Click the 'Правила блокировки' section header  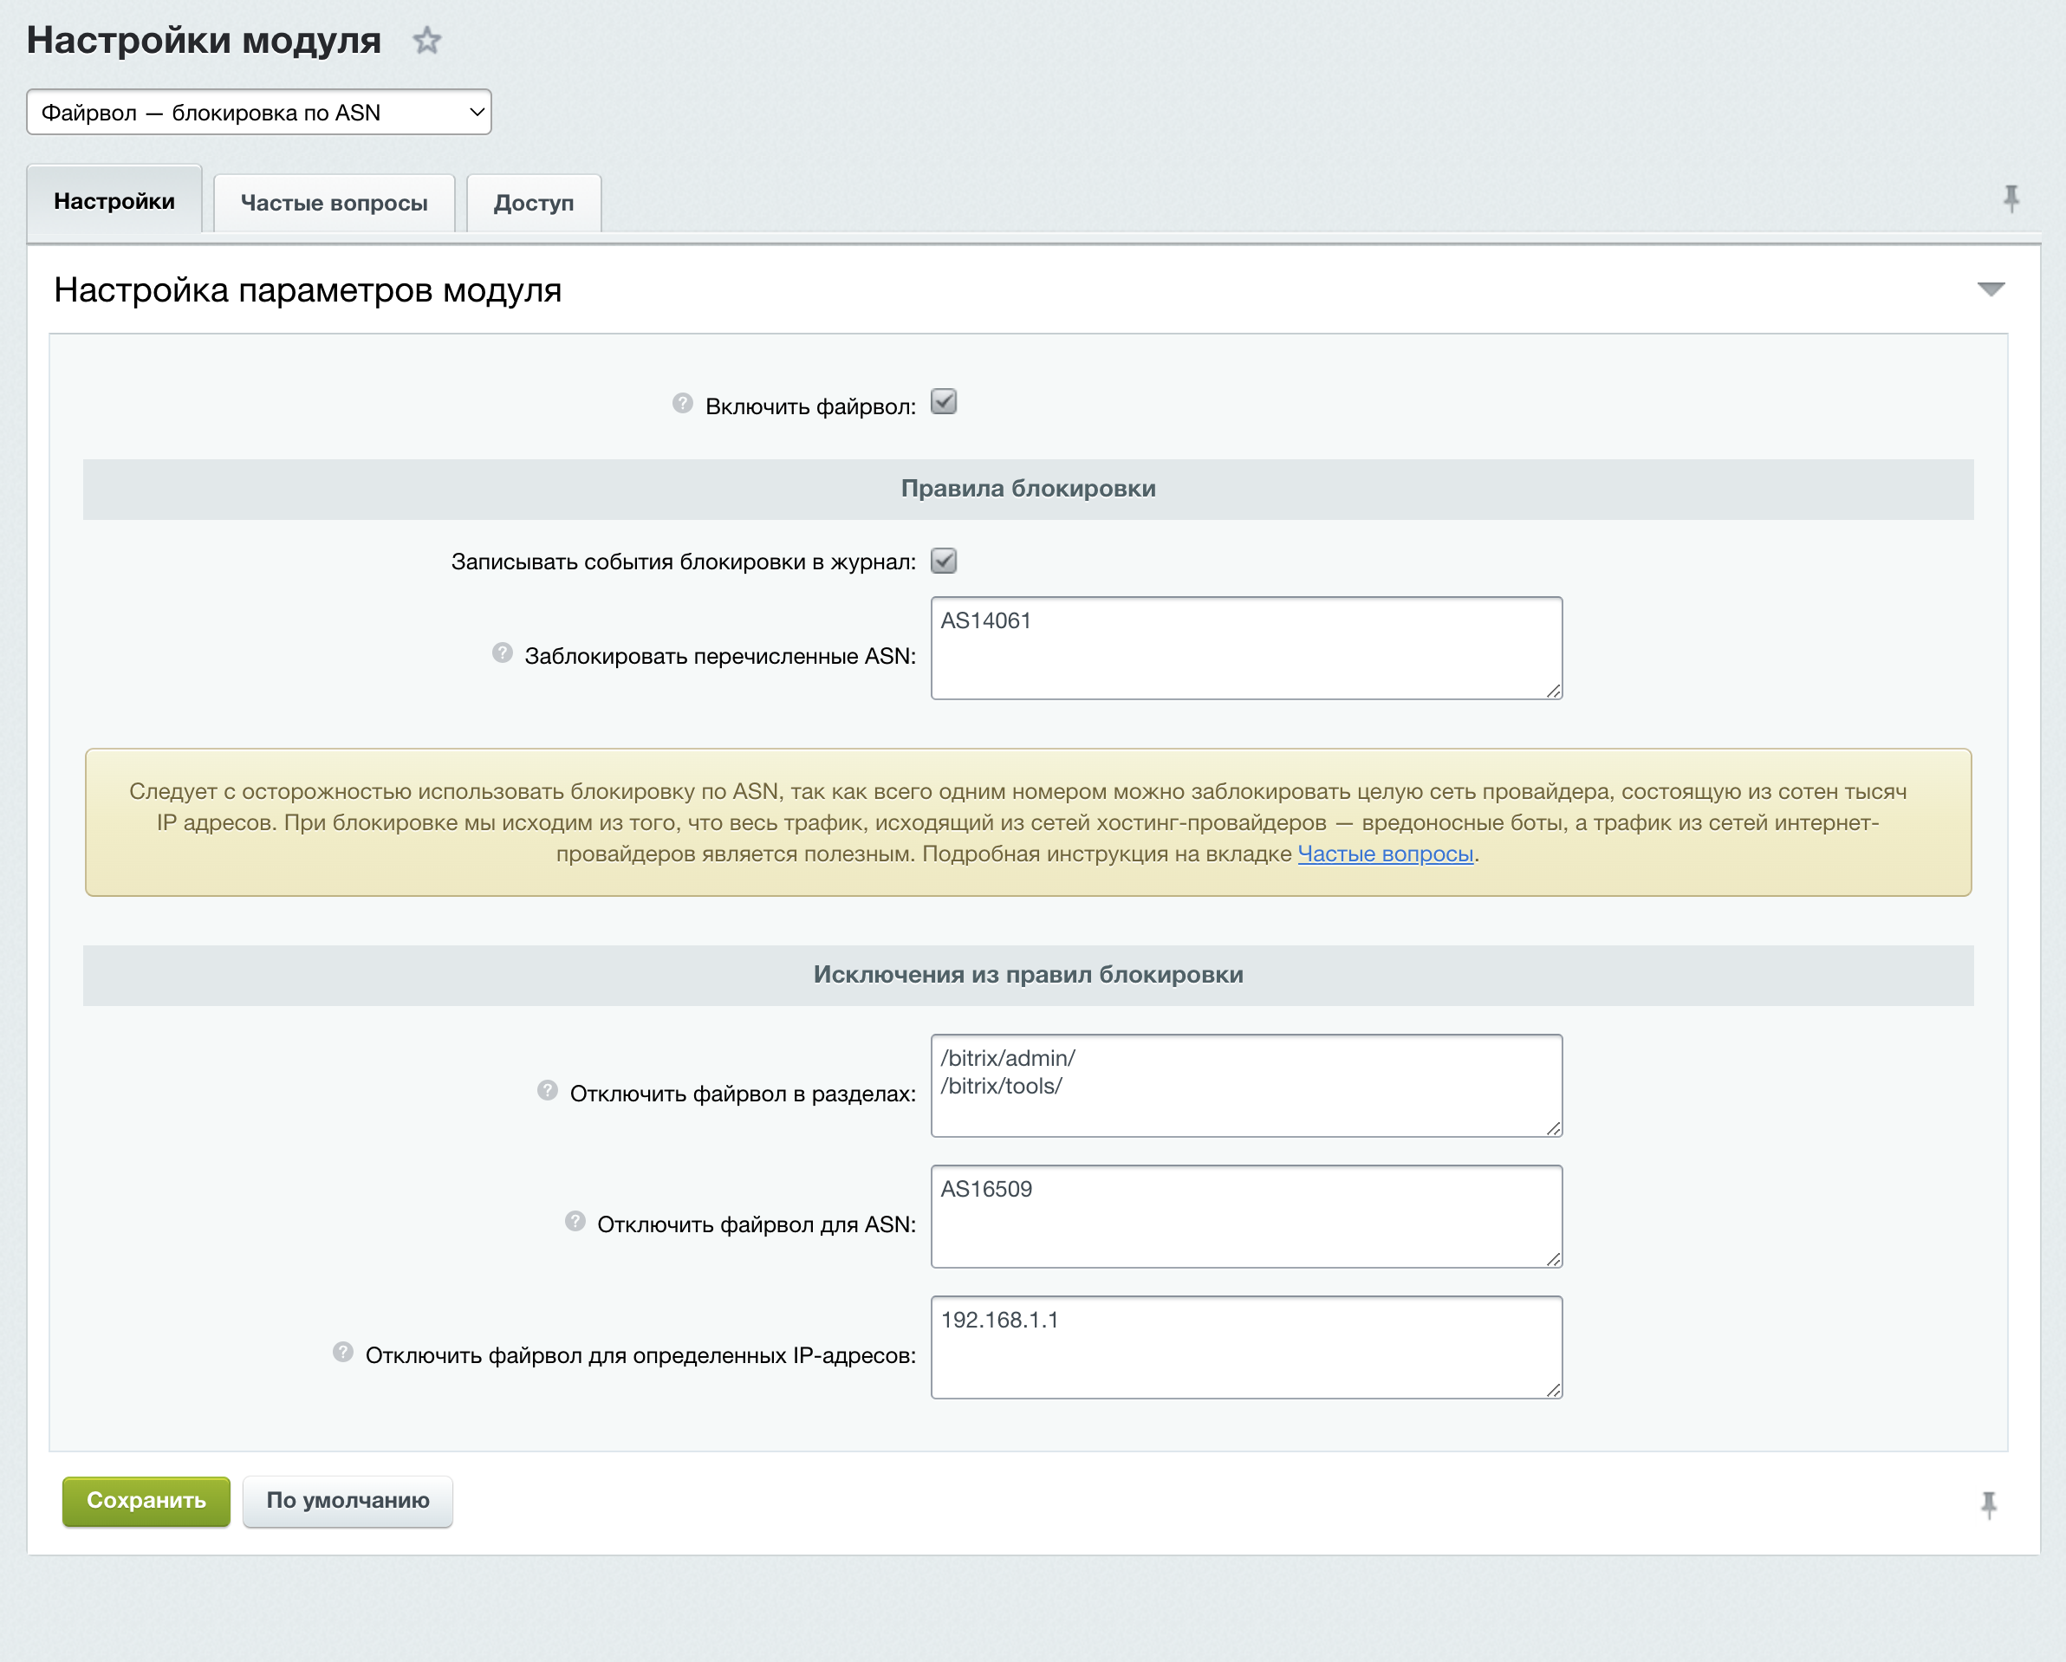(x=1028, y=489)
